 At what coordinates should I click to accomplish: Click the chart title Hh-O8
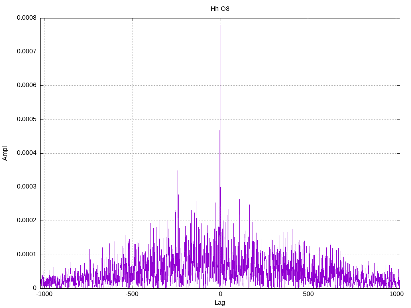pyautogui.click(x=220, y=9)
